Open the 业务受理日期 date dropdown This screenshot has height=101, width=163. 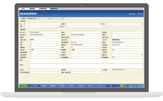(x=101, y=42)
